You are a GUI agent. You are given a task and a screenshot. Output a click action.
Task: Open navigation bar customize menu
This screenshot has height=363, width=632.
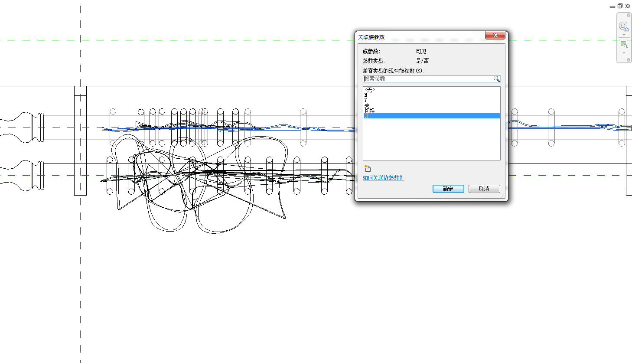click(629, 60)
